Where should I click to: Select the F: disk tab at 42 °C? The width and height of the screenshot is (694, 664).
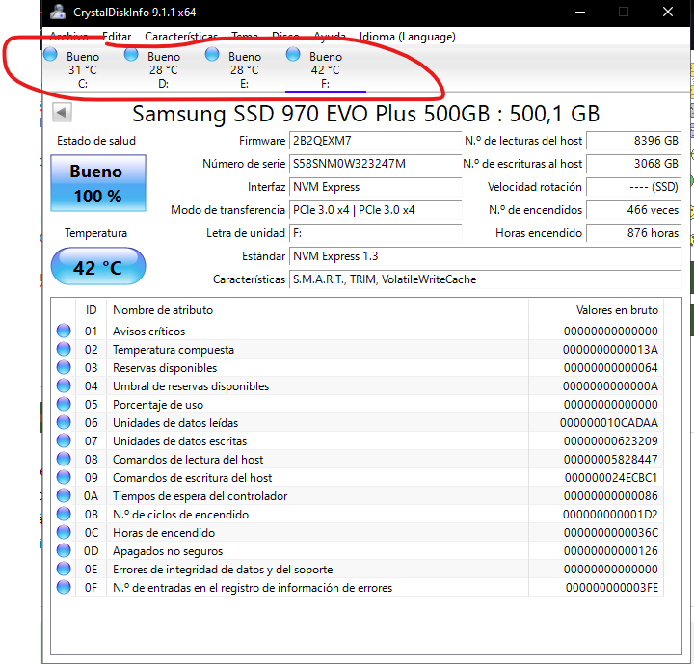(x=326, y=69)
